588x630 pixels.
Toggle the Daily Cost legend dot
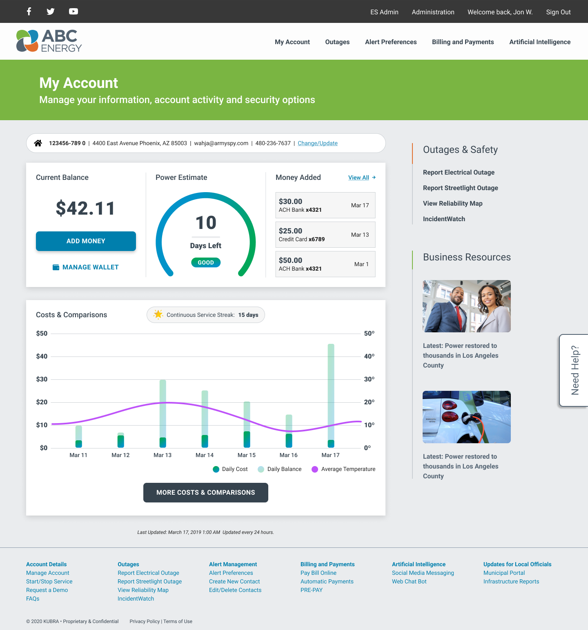216,469
